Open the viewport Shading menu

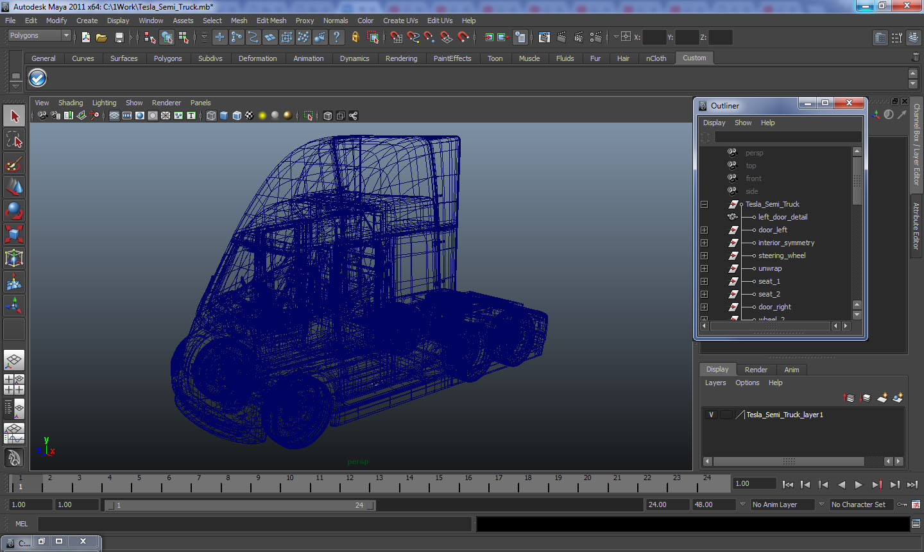point(71,103)
